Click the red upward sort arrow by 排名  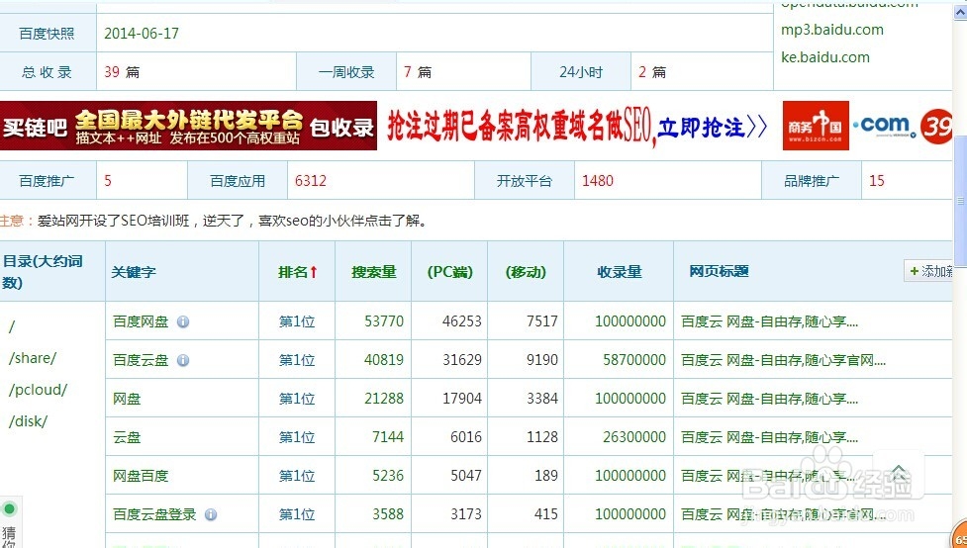point(314,272)
